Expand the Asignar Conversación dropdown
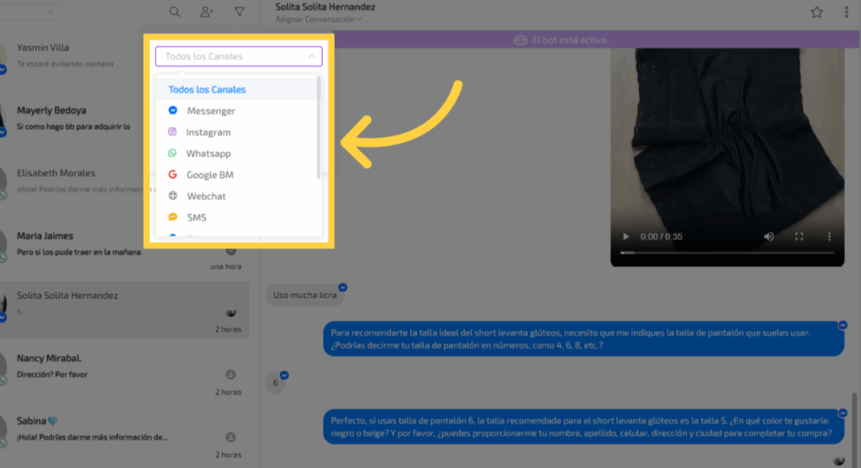This screenshot has height=468, width=861. click(319, 19)
